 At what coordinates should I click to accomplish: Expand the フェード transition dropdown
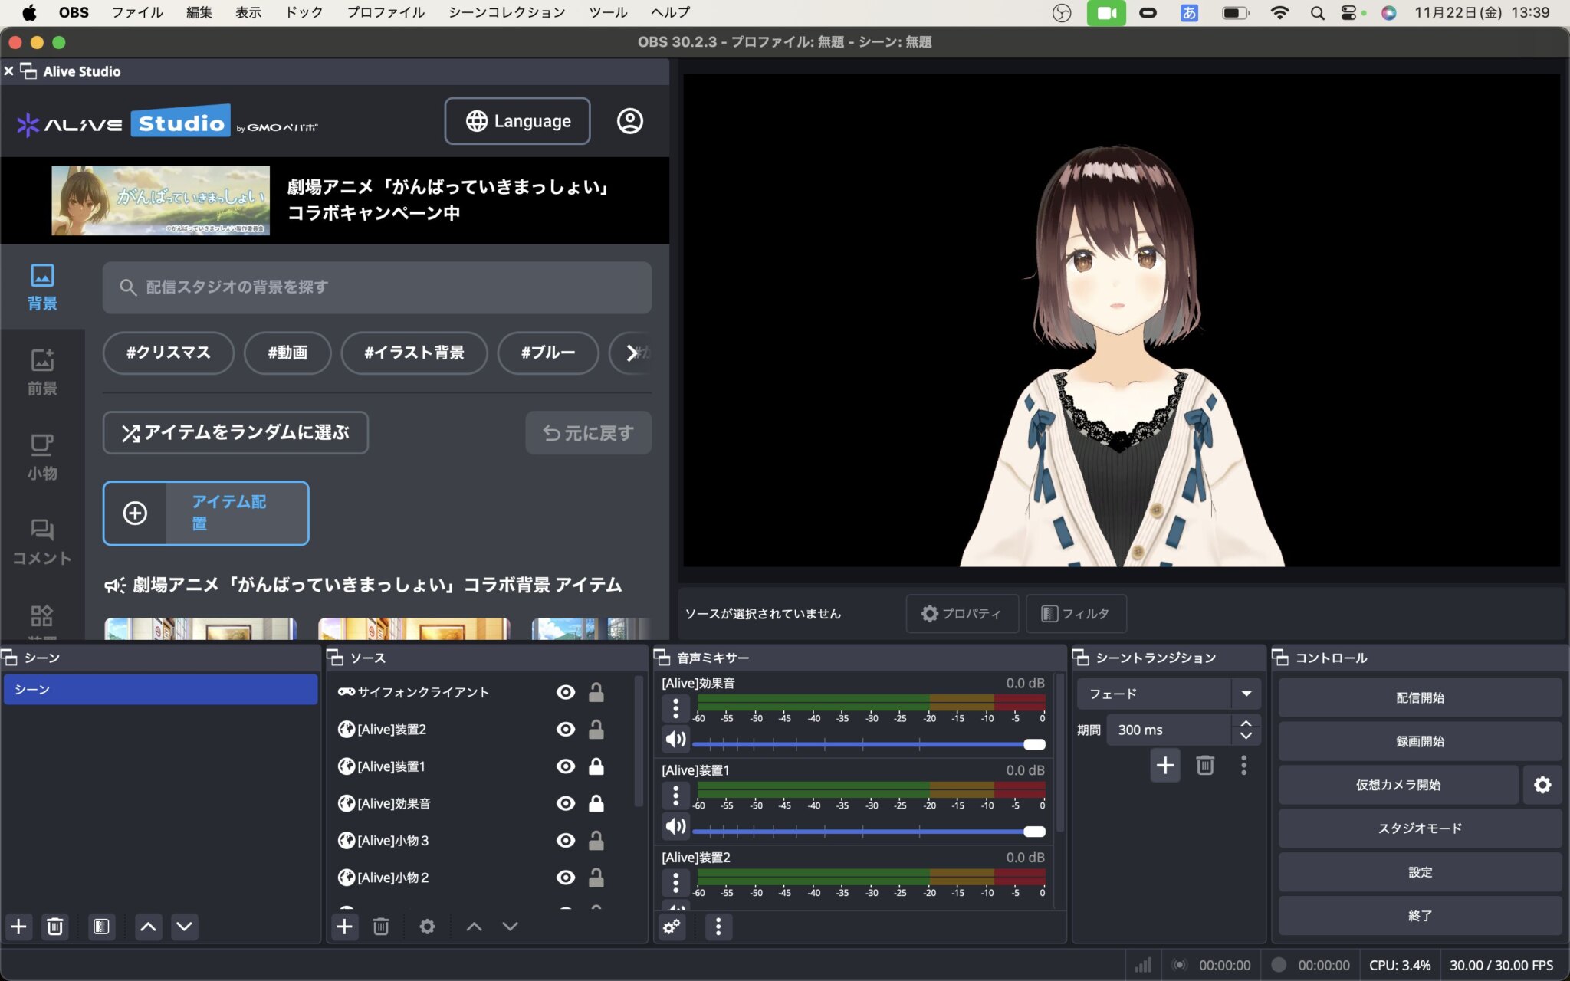coord(1246,694)
